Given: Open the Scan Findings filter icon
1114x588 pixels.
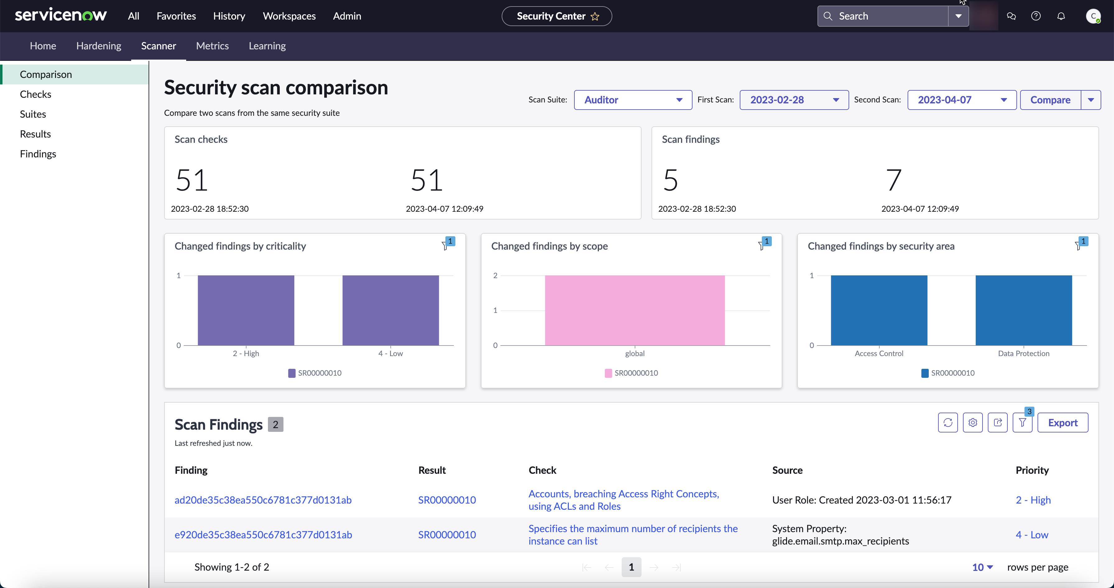Looking at the screenshot, I should [1023, 423].
